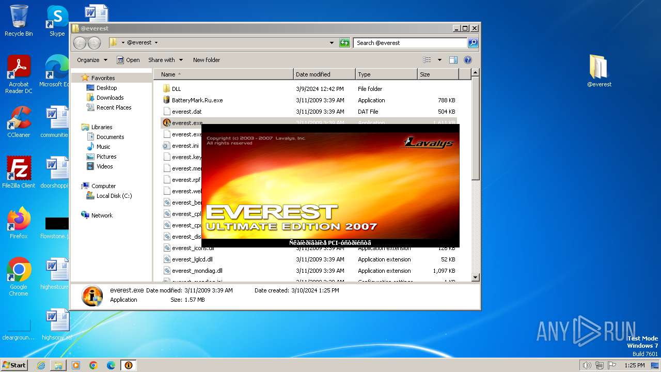Launch Firefox from desktop

click(19, 223)
